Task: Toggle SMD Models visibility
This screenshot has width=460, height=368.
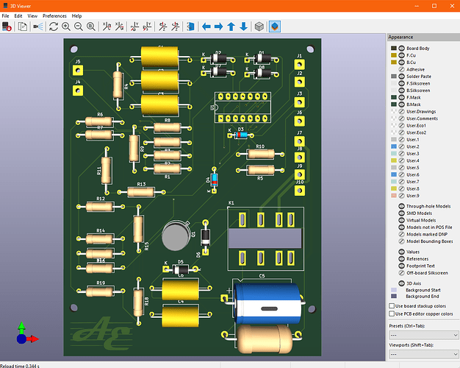Action: (402, 213)
